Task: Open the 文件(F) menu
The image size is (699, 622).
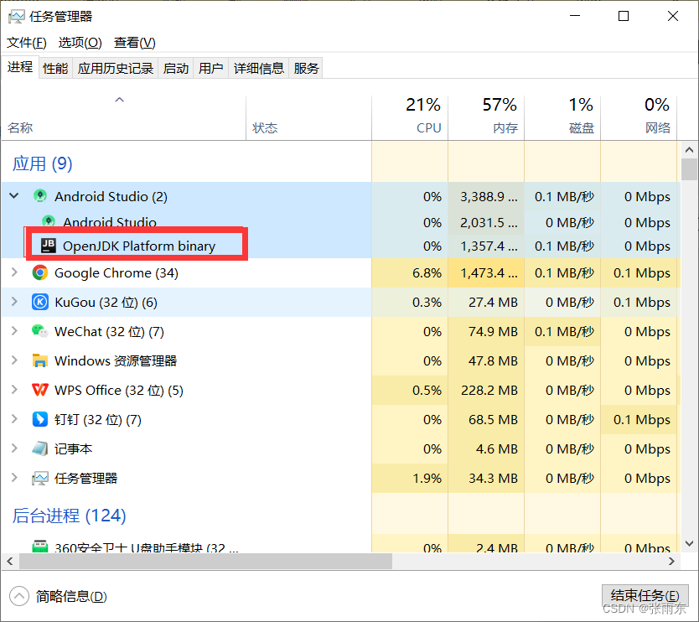Action: coord(26,43)
